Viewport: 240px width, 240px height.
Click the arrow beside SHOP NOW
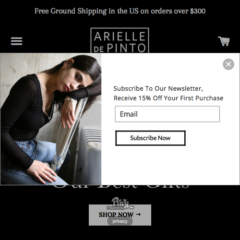138,215
